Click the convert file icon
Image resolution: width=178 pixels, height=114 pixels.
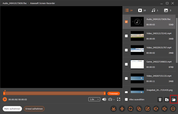(131, 109)
